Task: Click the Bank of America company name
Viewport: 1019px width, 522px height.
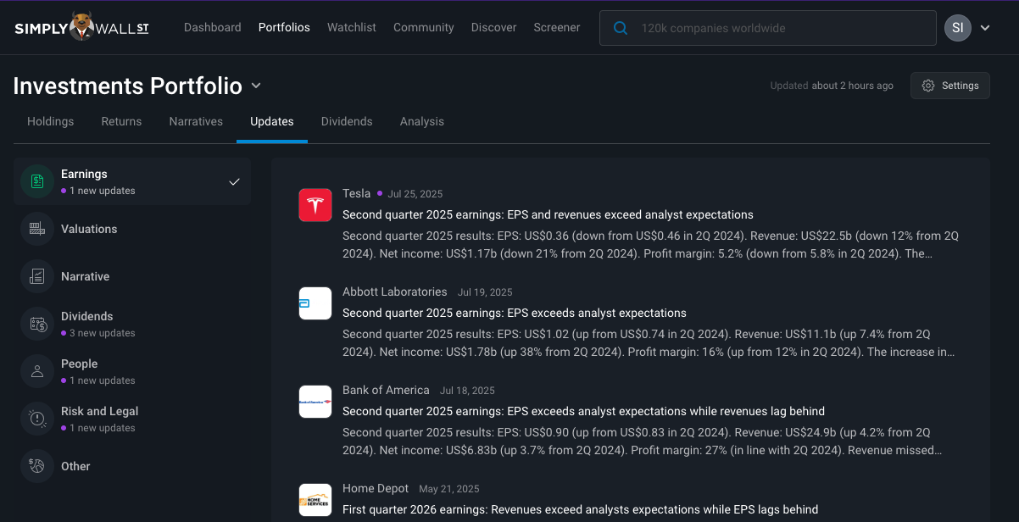Action: (x=386, y=390)
